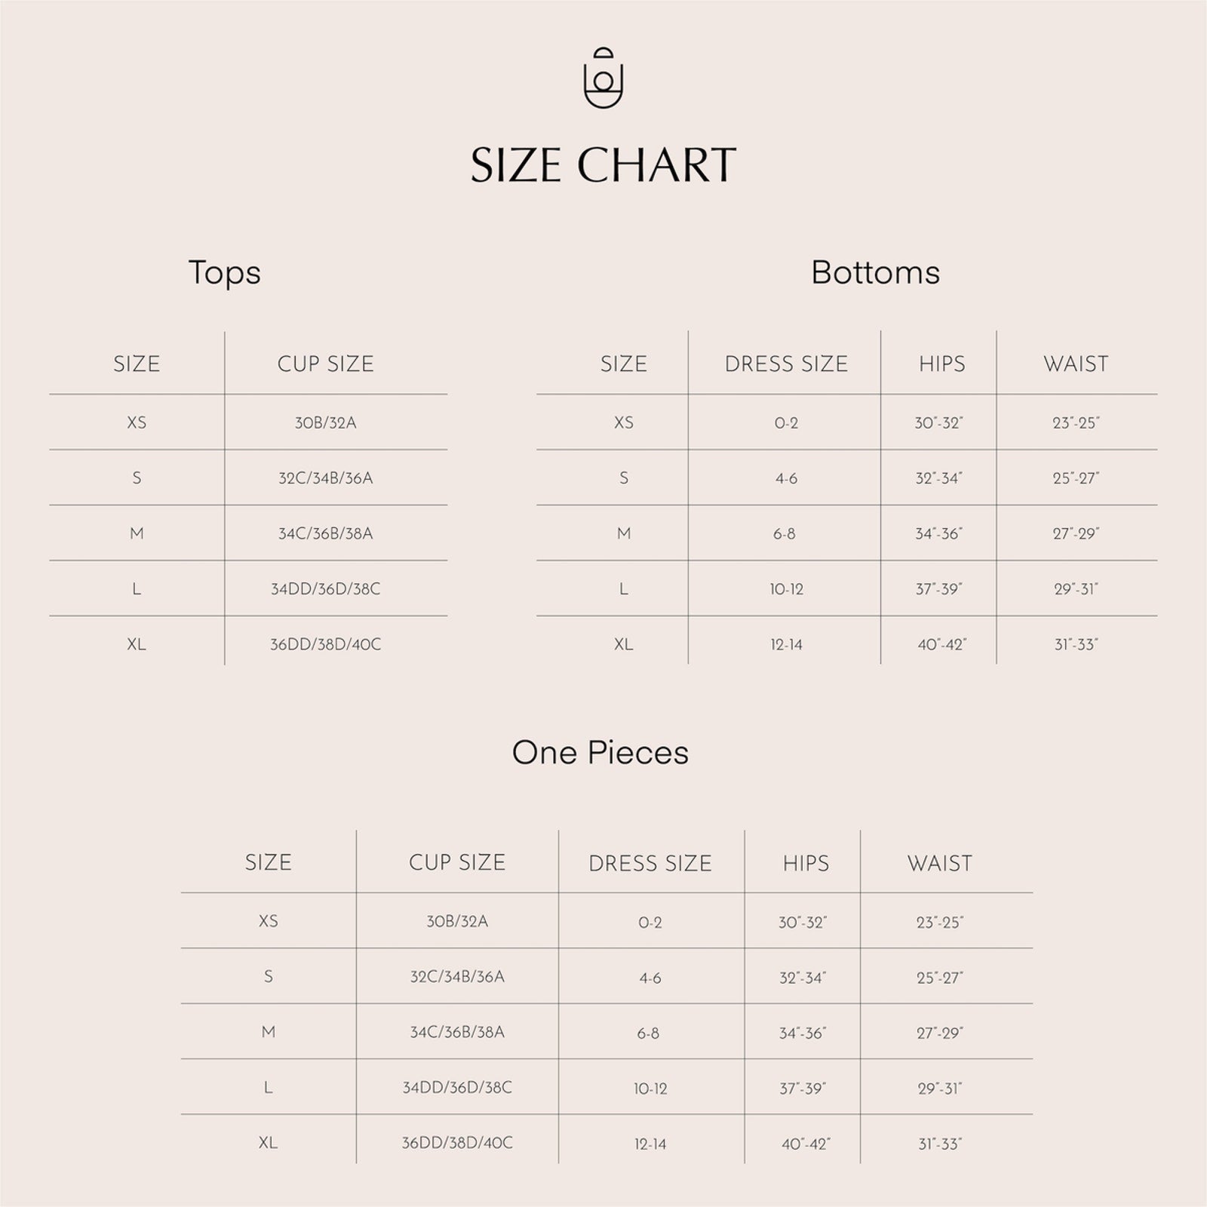Click the SIZE CHART title
1207x1207 pixels.
coord(603,165)
